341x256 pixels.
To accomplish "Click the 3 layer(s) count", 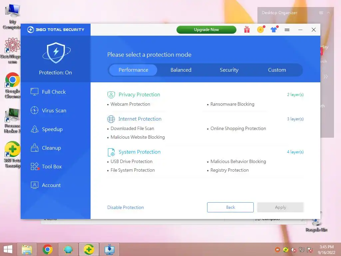I will (295, 119).
